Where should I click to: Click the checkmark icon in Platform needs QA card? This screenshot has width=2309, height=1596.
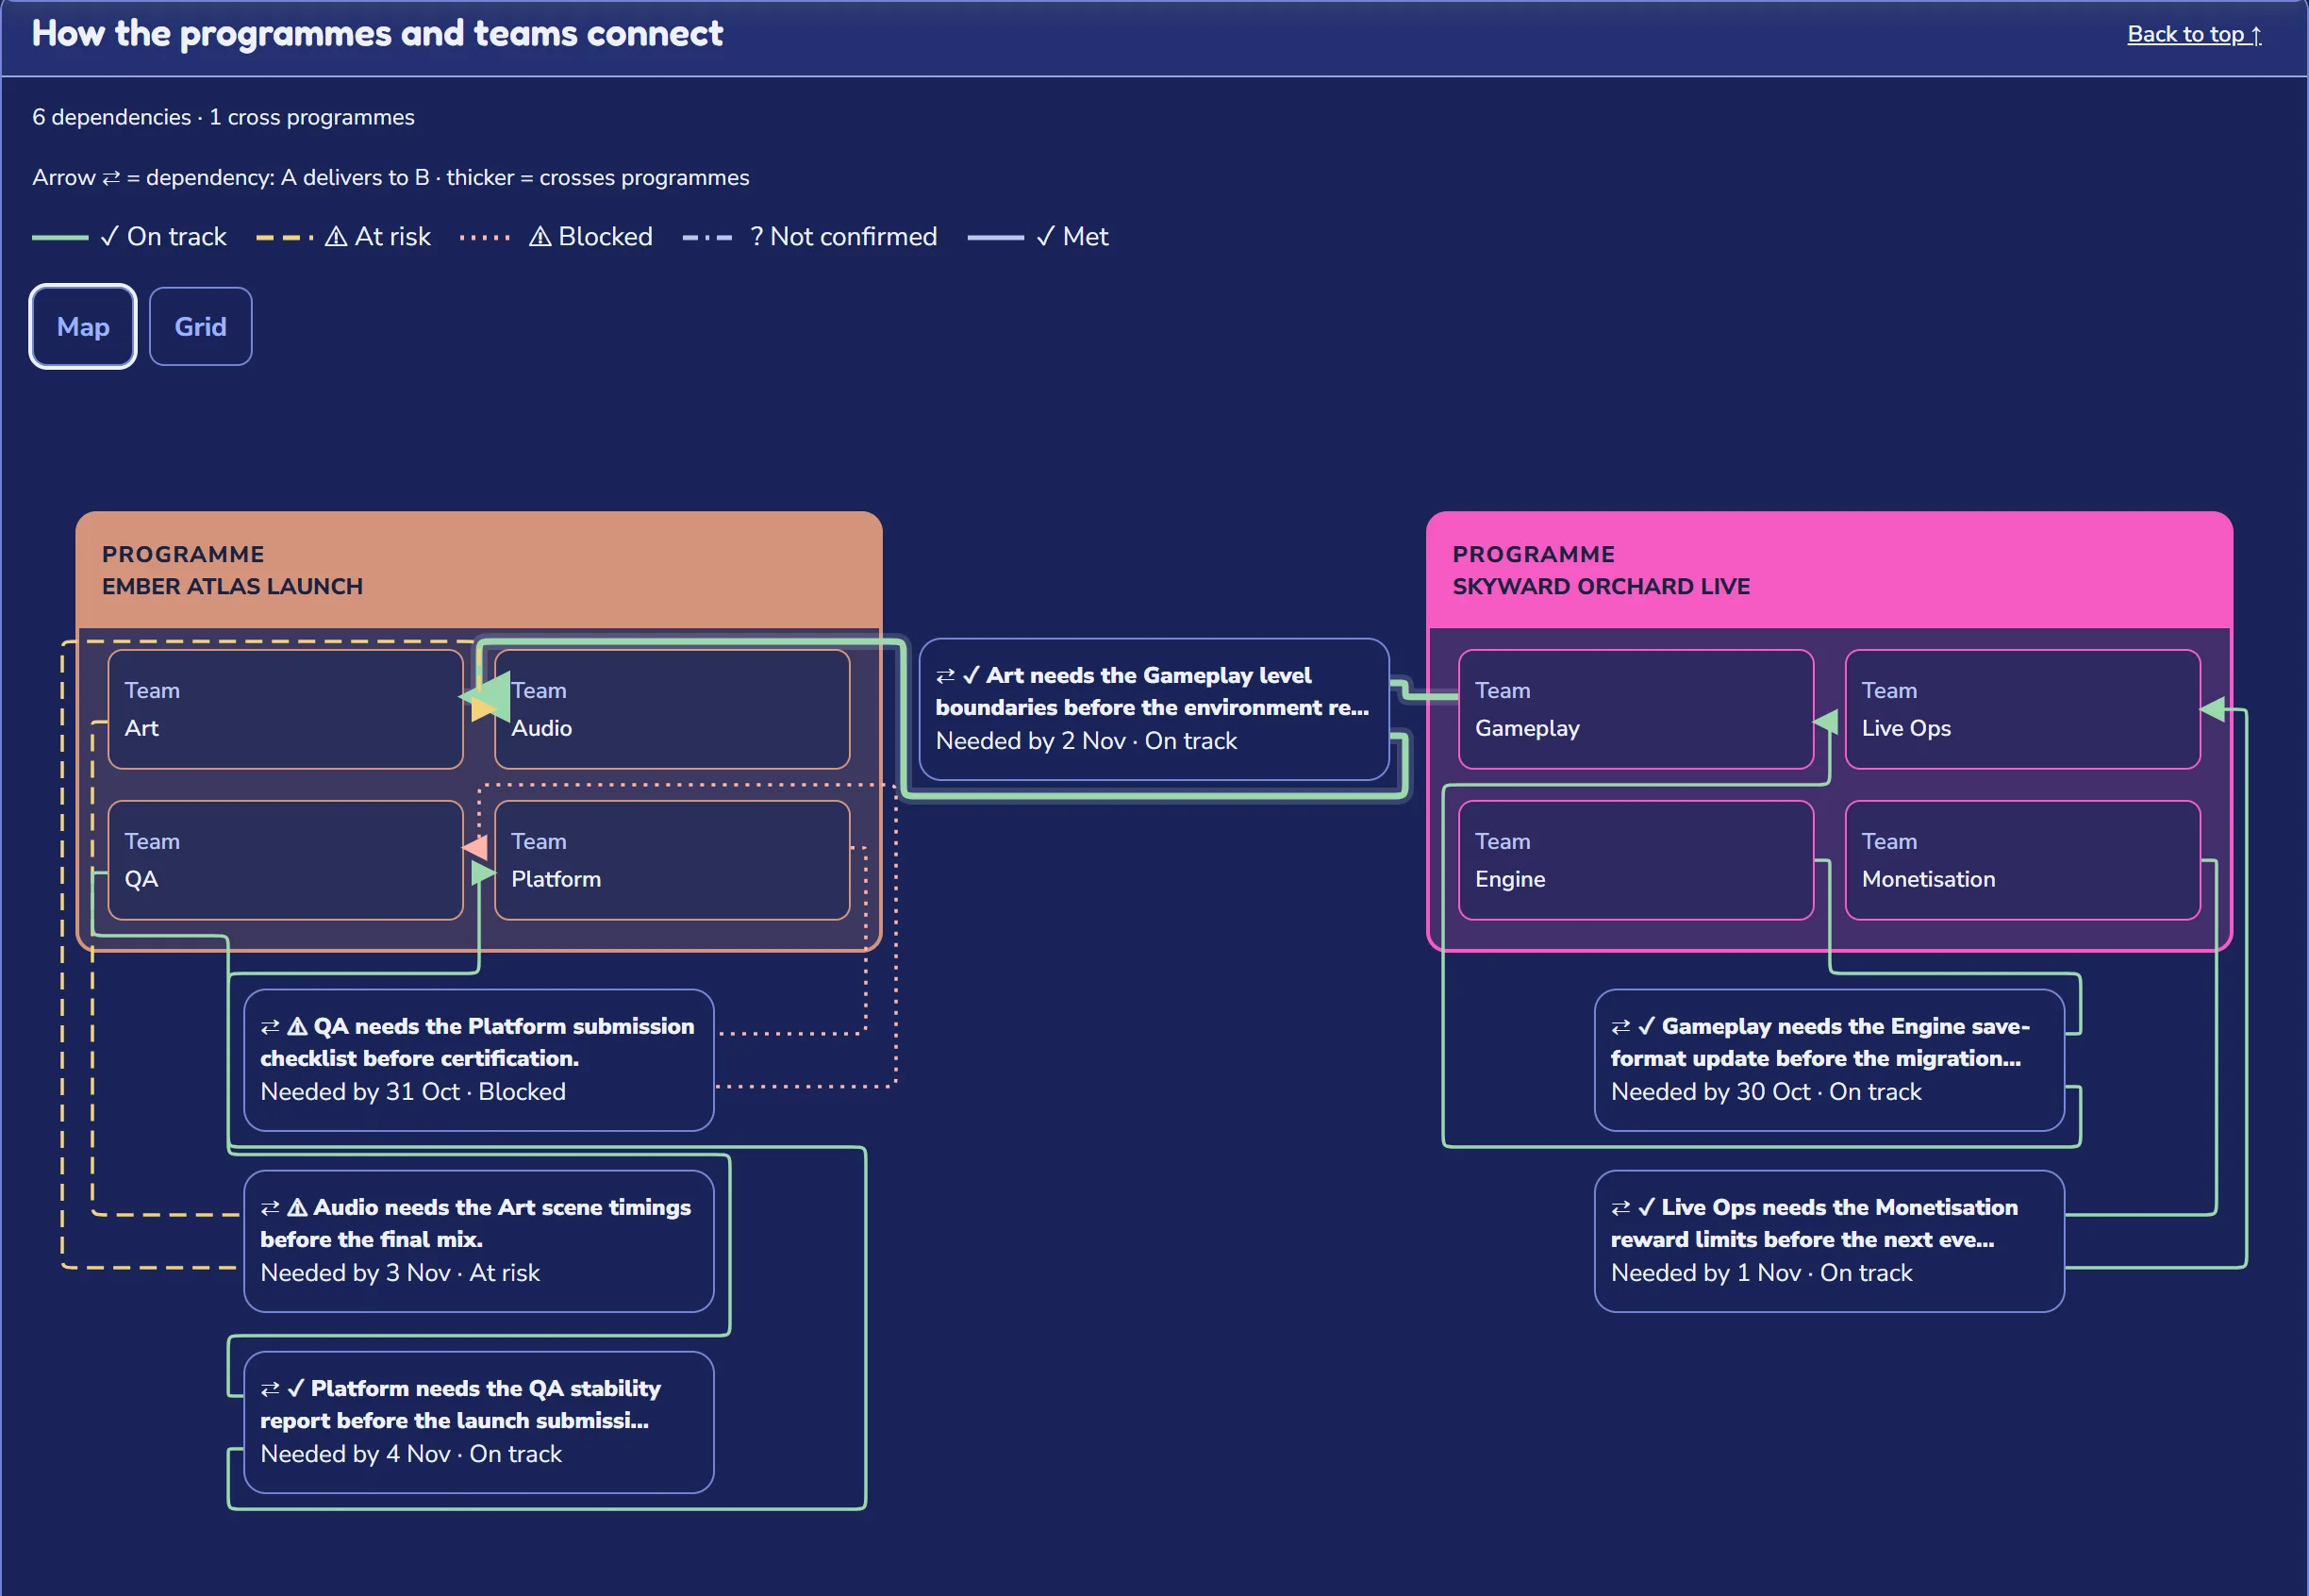coord(295,1388)
